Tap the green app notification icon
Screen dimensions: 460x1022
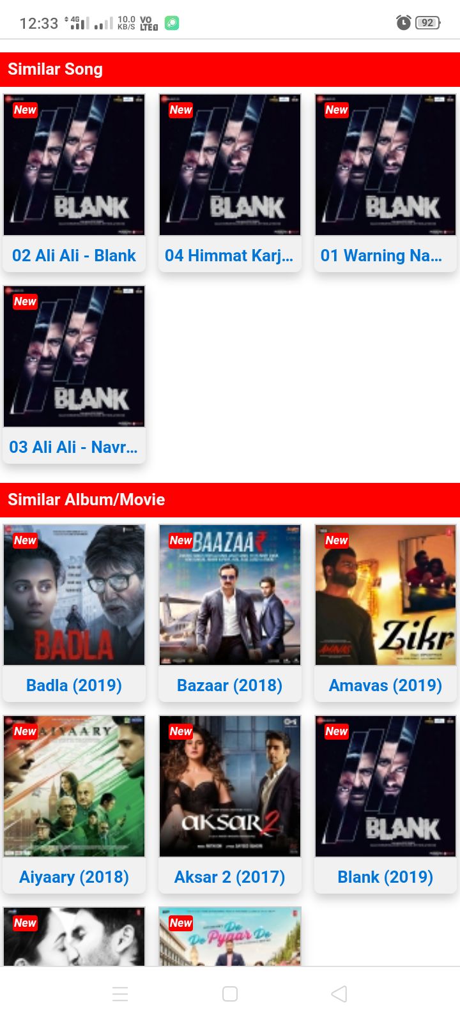pos(172,23)
